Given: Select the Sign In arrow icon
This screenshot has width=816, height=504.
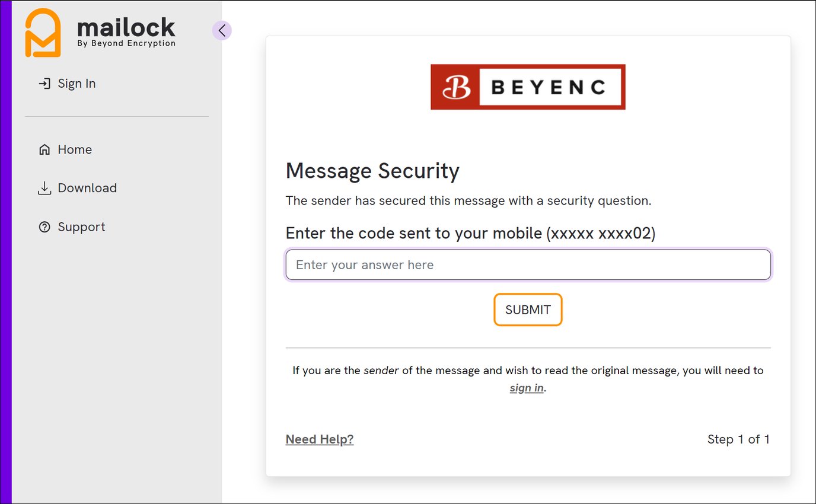Looking at the screenshot, I should [x=44, y=83].
